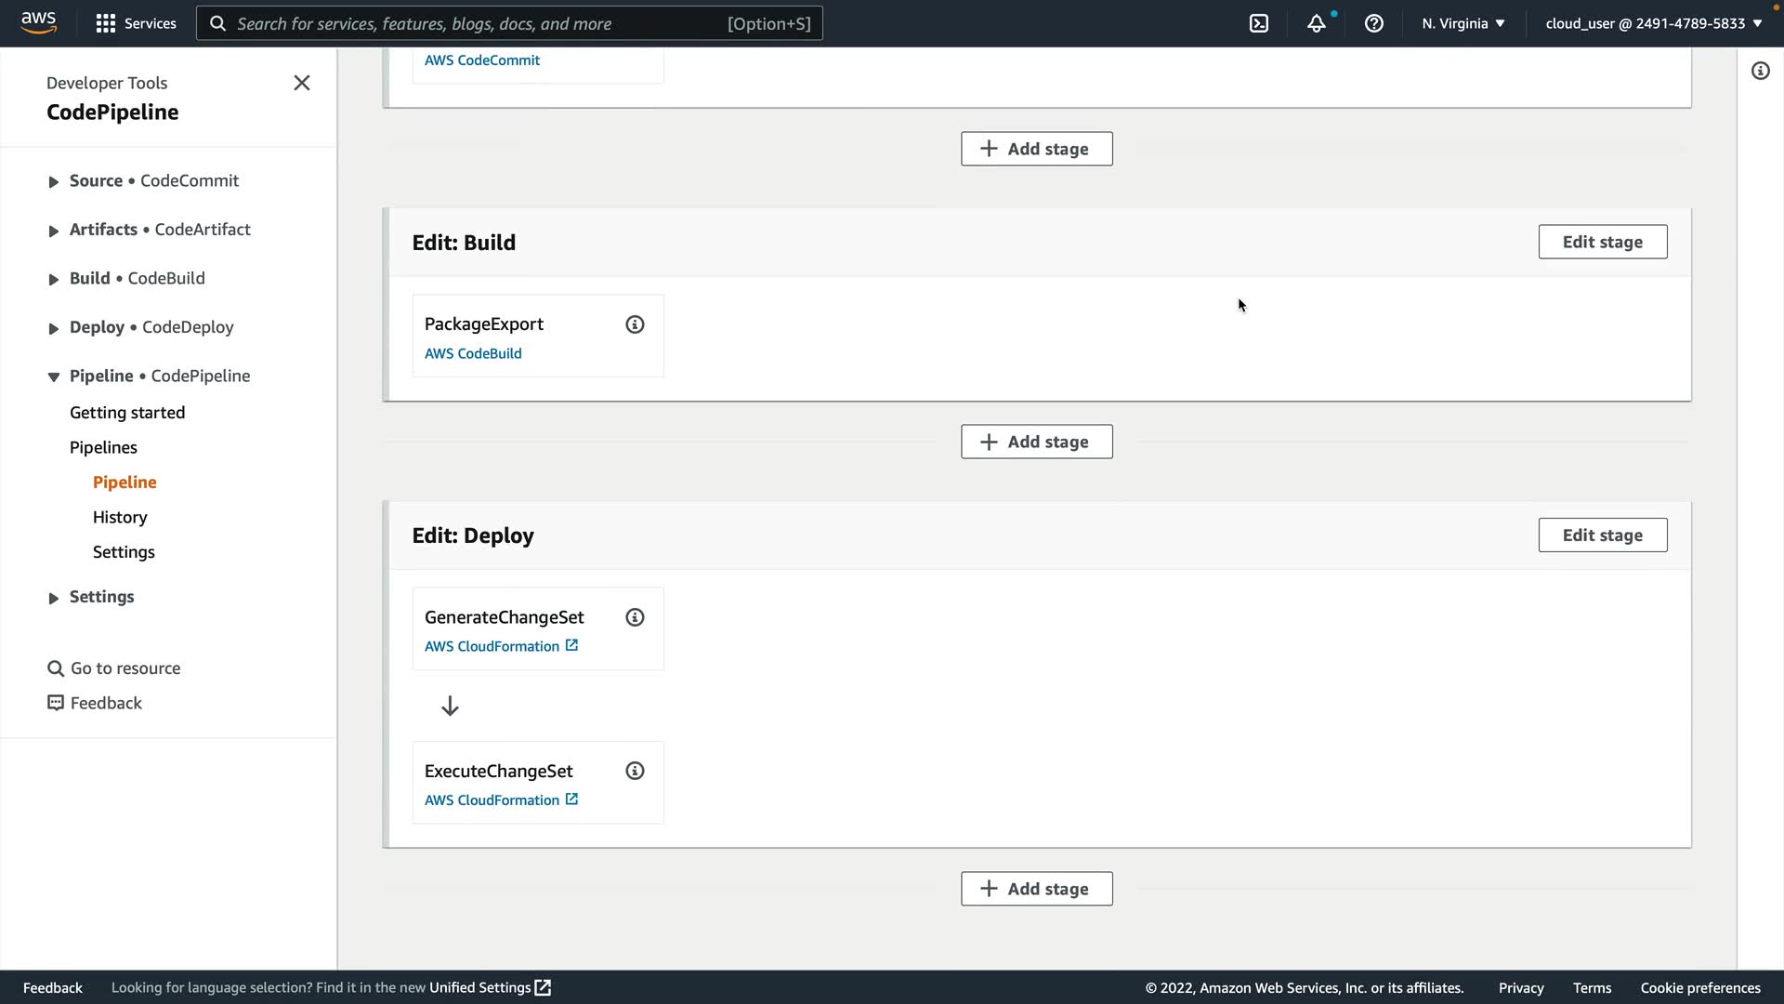Image resolution: width=1784 pixels, height=1004 pixels.
Task: Open cloud_user account dropdown
Action: coord(1653,23)
